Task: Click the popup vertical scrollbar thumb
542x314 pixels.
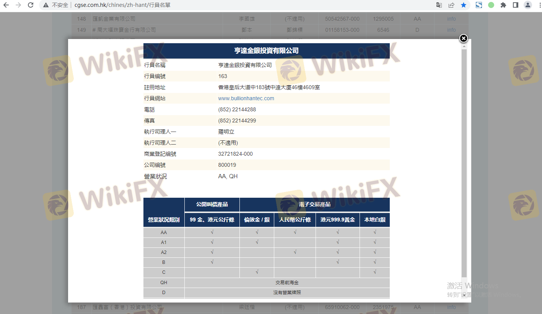Action: pyautogui.click(x=464, y=161)
